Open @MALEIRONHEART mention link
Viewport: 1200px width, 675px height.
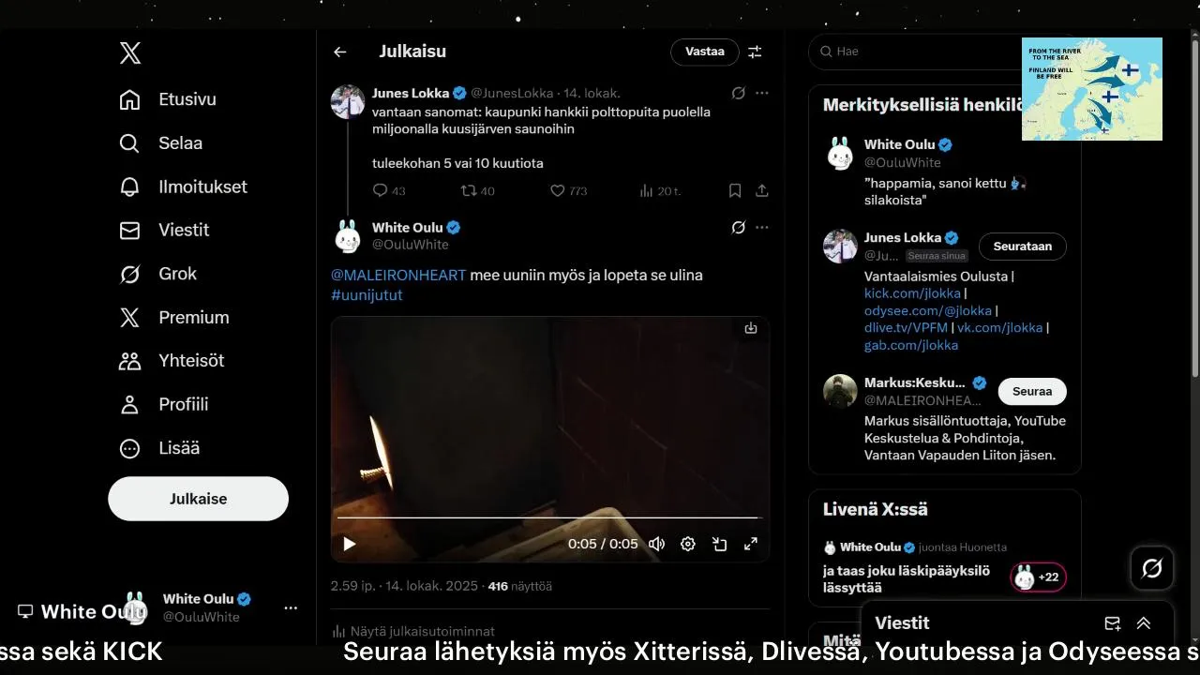tap(398, 275)
